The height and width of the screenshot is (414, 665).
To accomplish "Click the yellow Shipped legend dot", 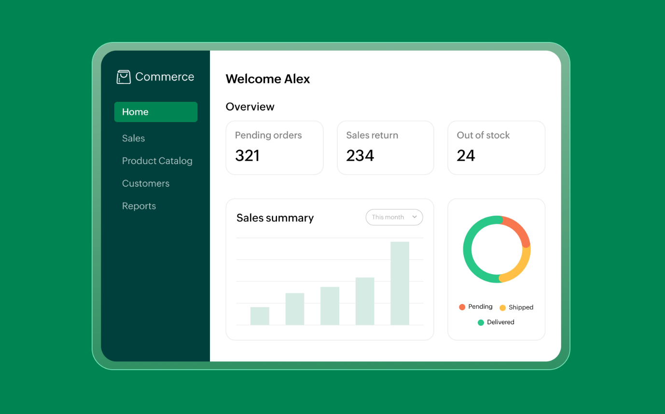I will (x=502, y=307).
